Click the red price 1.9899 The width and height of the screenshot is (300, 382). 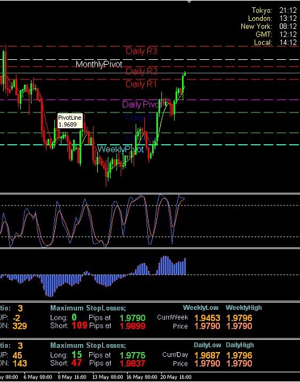coord(133,326)
